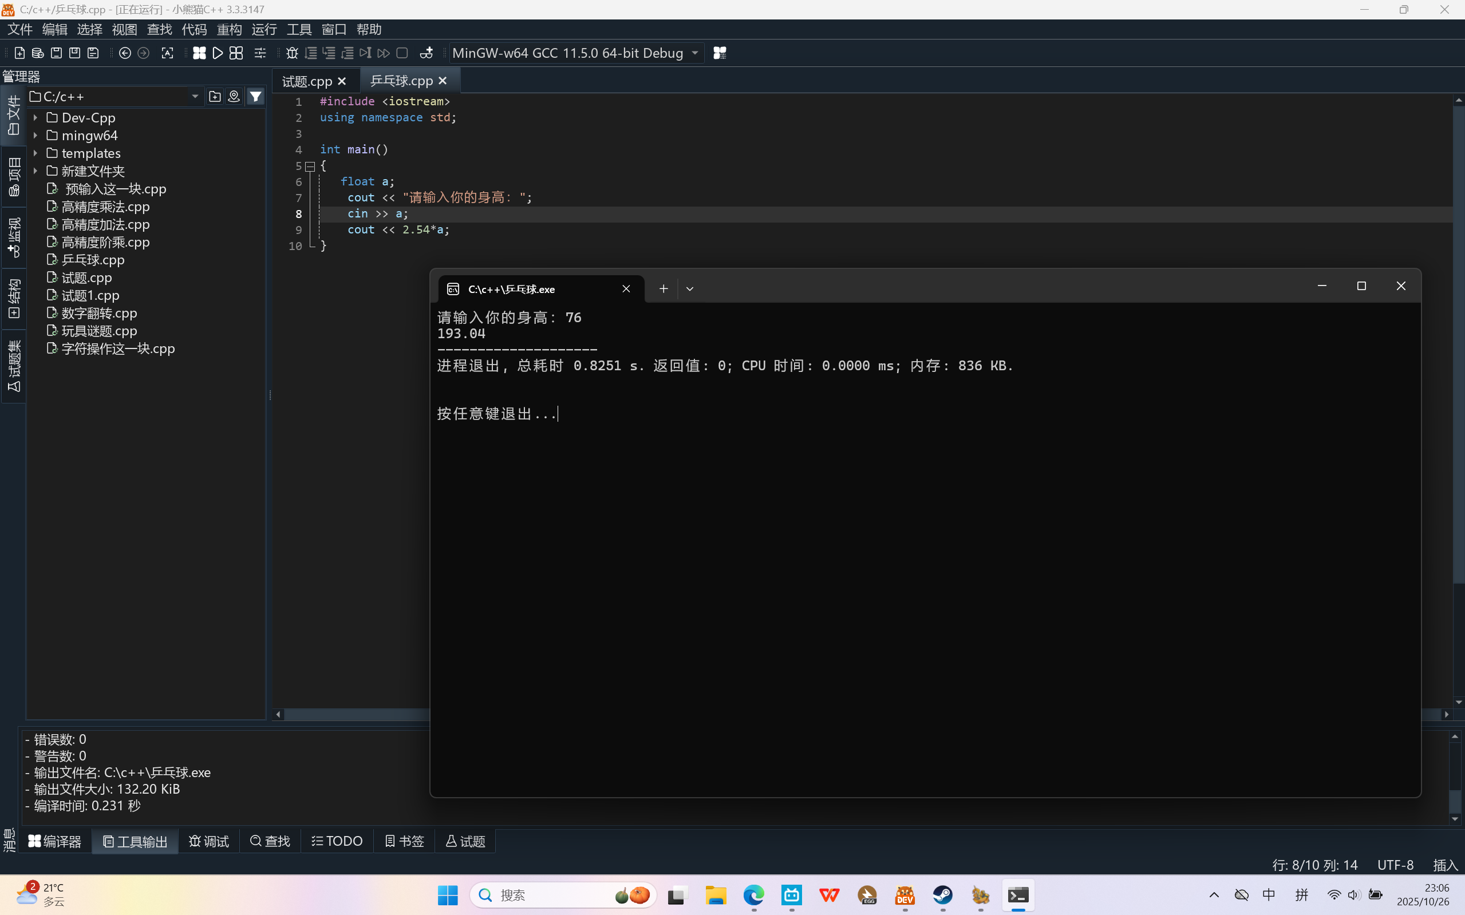Open the MinGW-w64 GCC compiler set dropdown
Viewport: 1465px width, 915px height.
click(x=695, y=53)
